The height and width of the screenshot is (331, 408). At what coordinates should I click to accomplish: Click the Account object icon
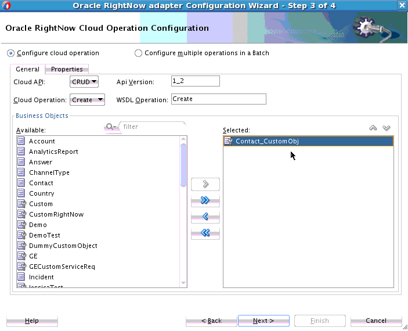click(21, 141)
